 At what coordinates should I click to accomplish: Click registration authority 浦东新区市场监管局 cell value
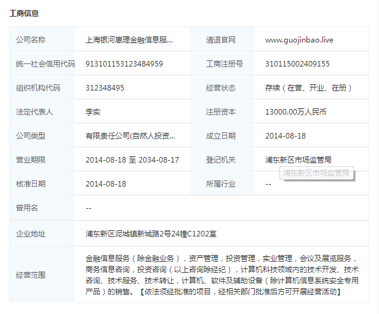(298, 160)
